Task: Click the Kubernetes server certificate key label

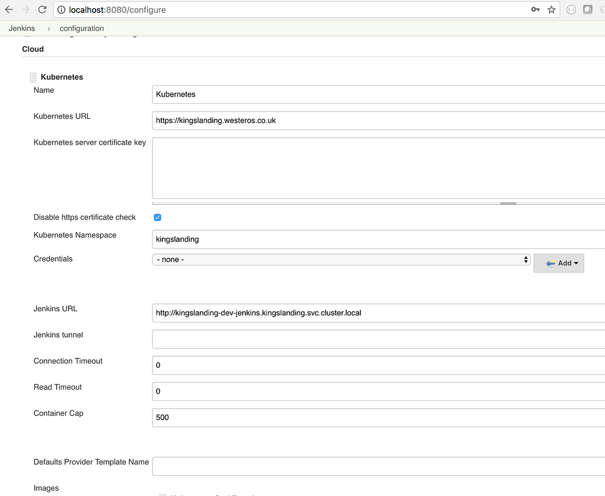Action: click(x=90, y=142)
